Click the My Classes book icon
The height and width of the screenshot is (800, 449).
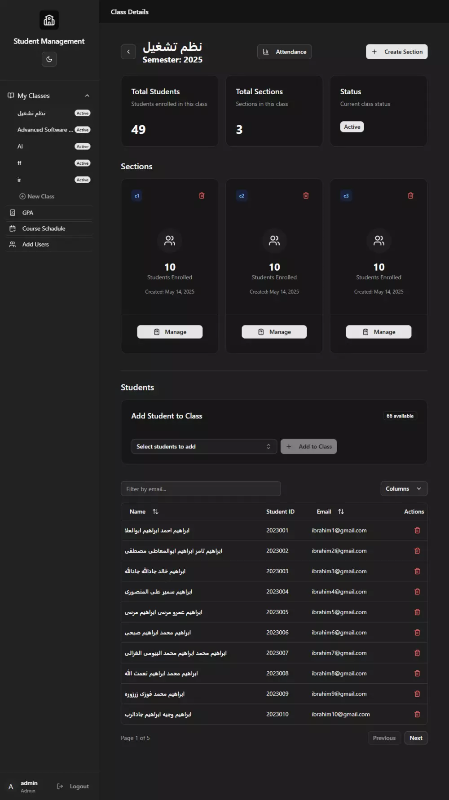11,95
